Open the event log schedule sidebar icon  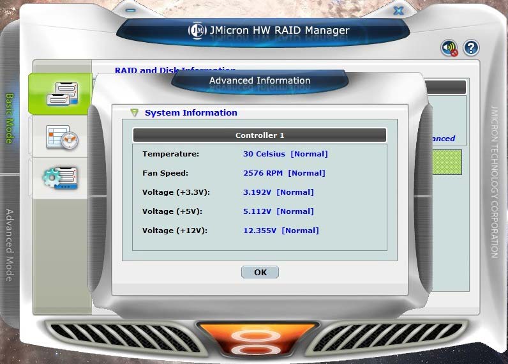click(x=62, y=137)
